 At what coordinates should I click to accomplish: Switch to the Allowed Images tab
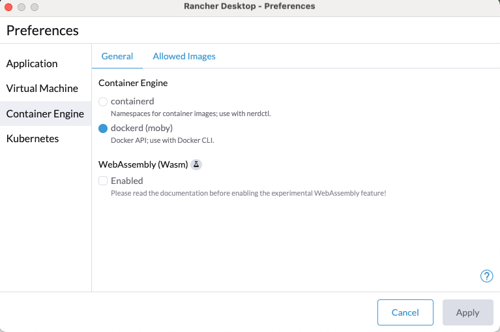point(184,56)
